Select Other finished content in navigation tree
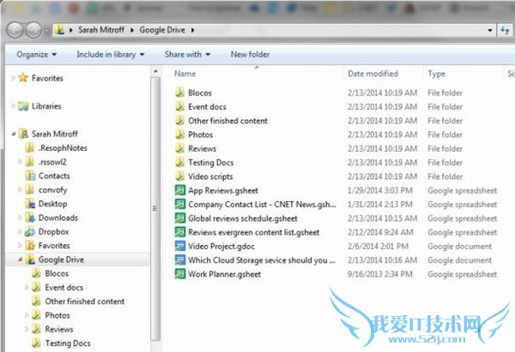Viewport: 515px width, 352px height. (x=85, y=301)
